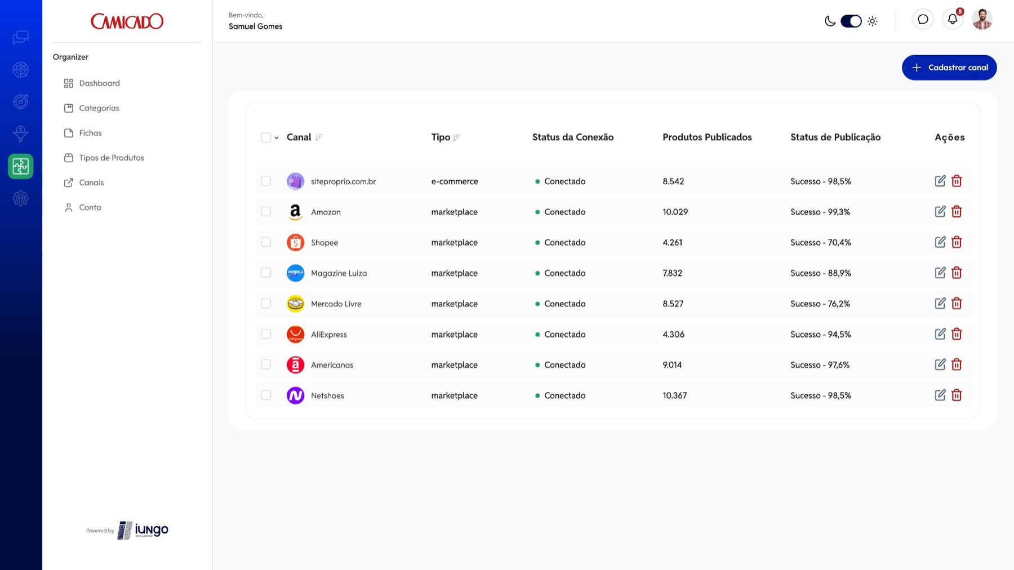The height and width of the screenshot is (570, 1014).
Task: Go to Categorias menu item
Action: click(x=92, y=108)
